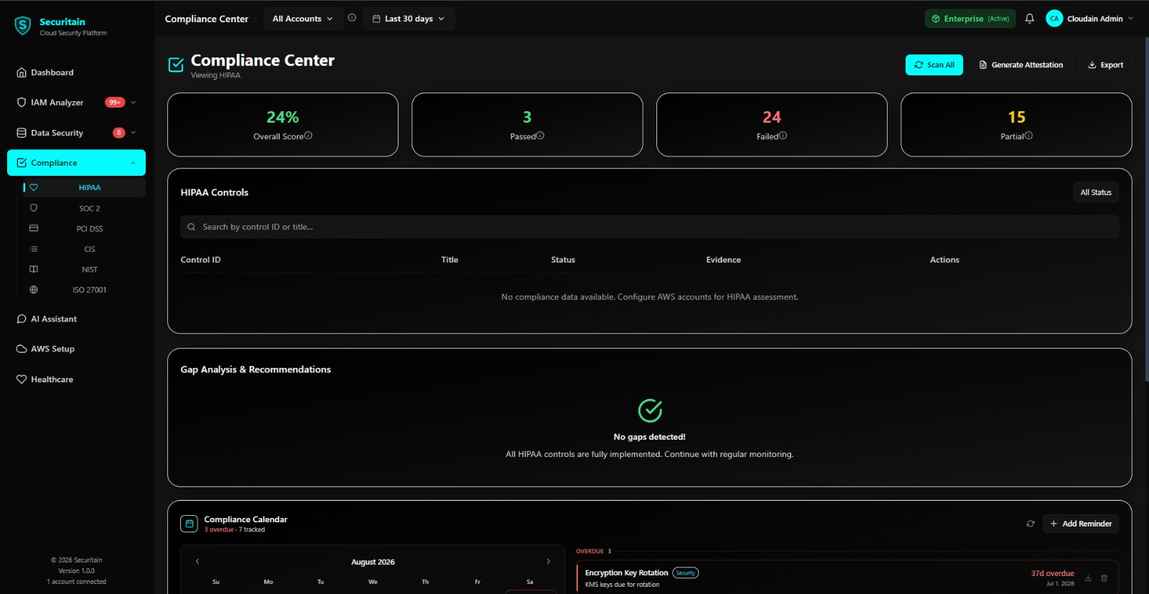Open Data Security section

pos(57,133)
